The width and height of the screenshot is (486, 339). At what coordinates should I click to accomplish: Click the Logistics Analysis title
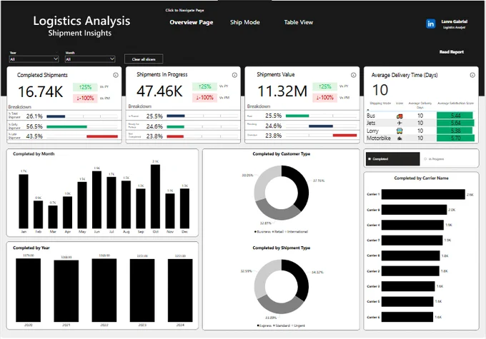pos(81,21)
